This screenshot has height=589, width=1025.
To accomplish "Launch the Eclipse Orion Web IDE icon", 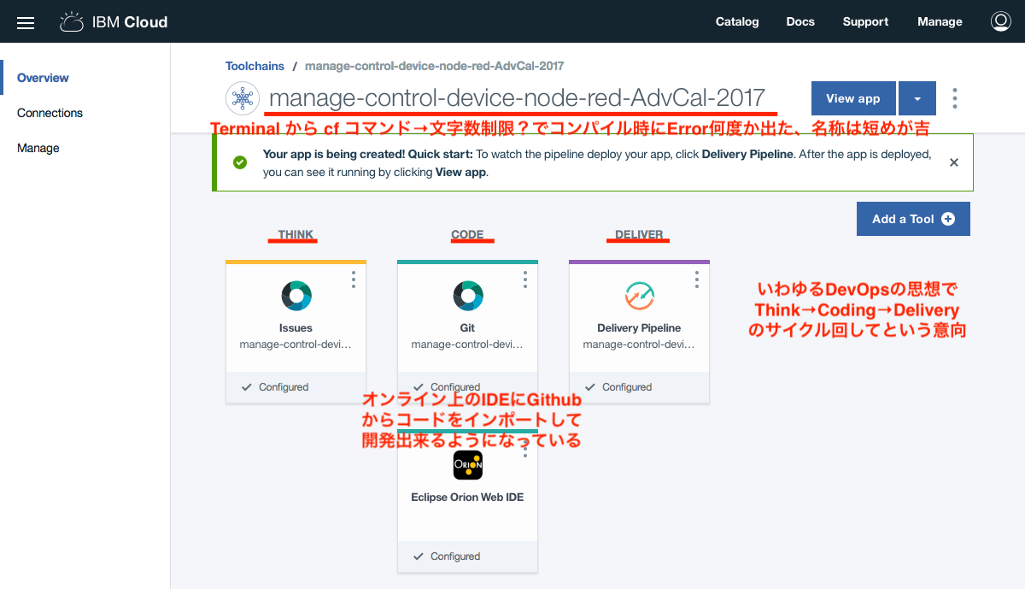I will pyautogui.click(x=467, y=464).
